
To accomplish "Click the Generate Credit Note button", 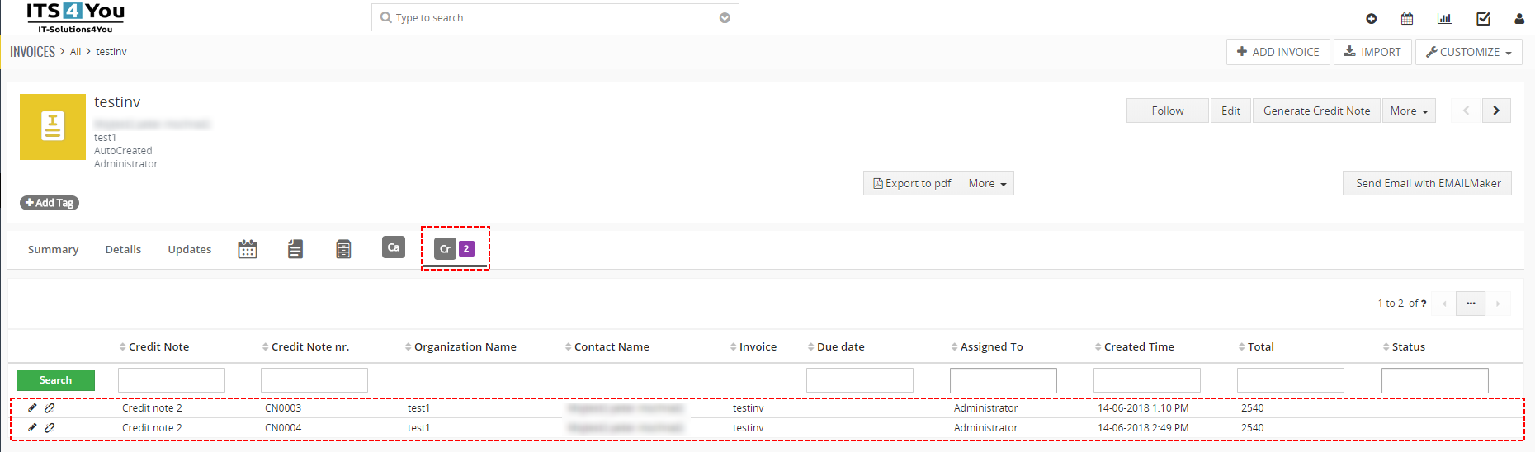I will click(1316, 111).
